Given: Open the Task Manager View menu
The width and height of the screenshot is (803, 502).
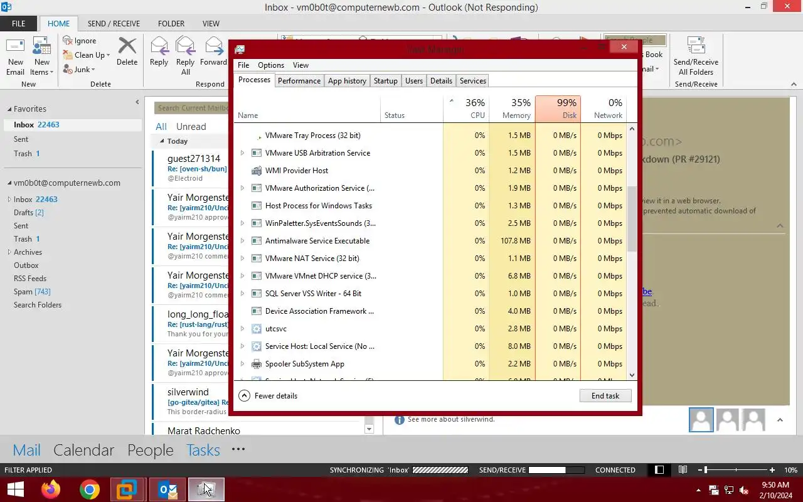Looking at the screenshot, I should (301, 65).
